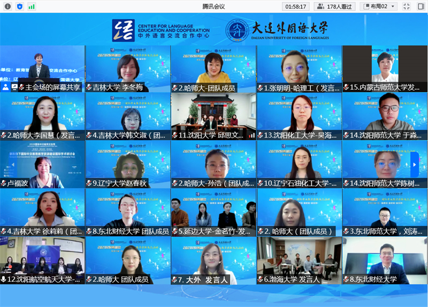The height and width of the screenshot is (307, 428).
Task: Open the 布局02 layout dropdown
Action: pos(379,6)
